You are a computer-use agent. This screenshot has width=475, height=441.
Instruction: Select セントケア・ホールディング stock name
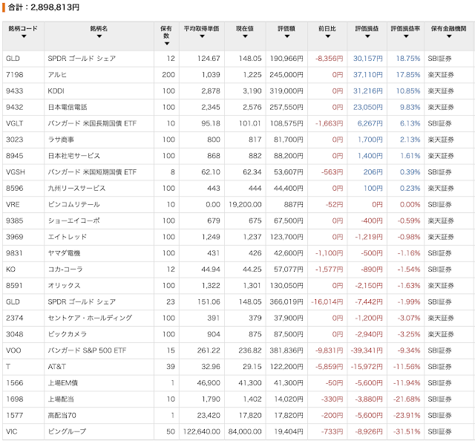(x=90, y=318)
